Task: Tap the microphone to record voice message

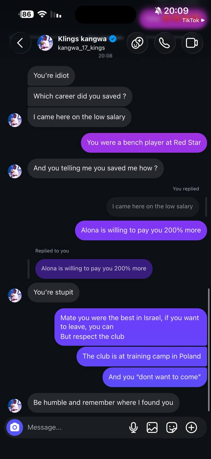Action: coord(133,427)
